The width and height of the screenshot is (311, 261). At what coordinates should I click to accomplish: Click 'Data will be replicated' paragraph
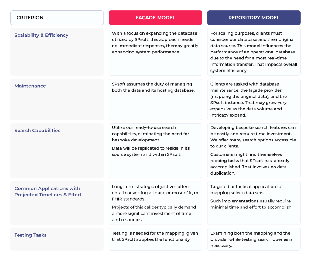pyautogui.click(x=151, y=151)
